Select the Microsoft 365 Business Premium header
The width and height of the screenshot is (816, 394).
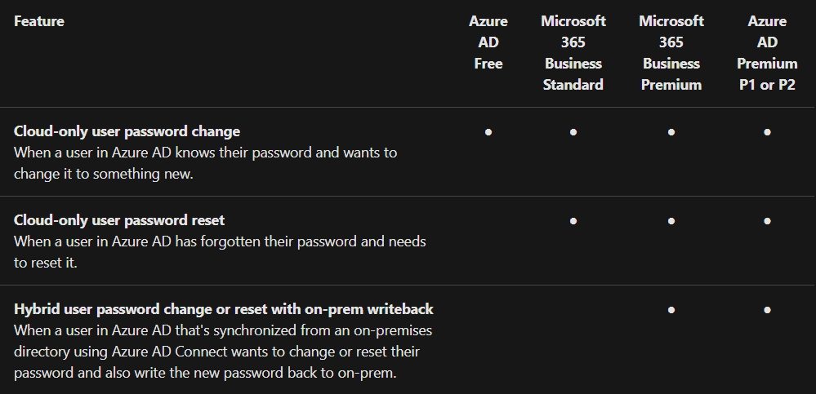(x=671, y=53)
